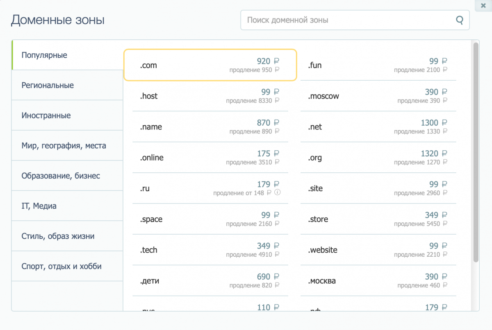Select Образование, бизнес category

(x=67, y=176)
